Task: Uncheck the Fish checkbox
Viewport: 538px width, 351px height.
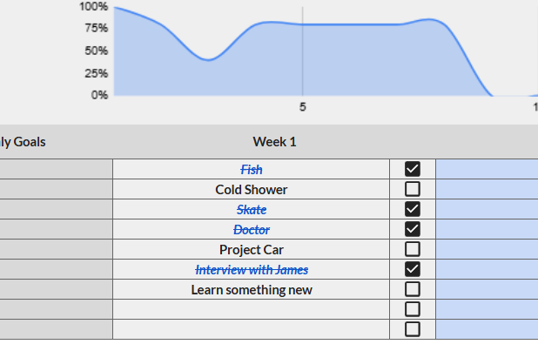Action: (x=413, y=169)
